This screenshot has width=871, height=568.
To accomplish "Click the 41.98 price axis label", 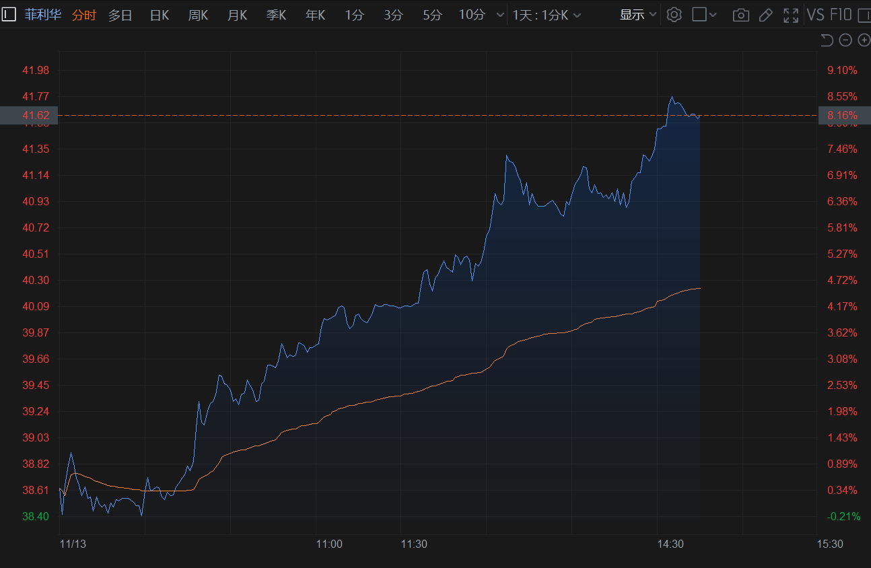I will (36, 70).
